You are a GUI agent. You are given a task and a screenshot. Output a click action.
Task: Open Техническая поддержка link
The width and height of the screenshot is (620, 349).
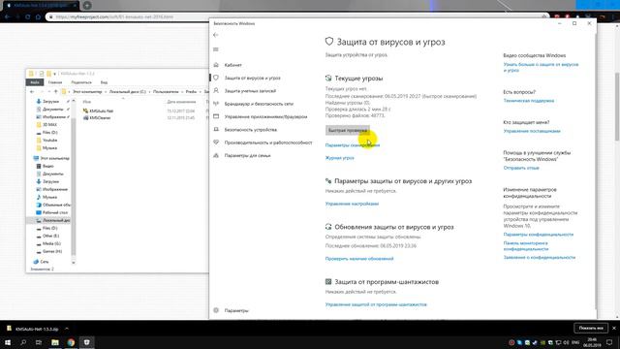(528, 101)
